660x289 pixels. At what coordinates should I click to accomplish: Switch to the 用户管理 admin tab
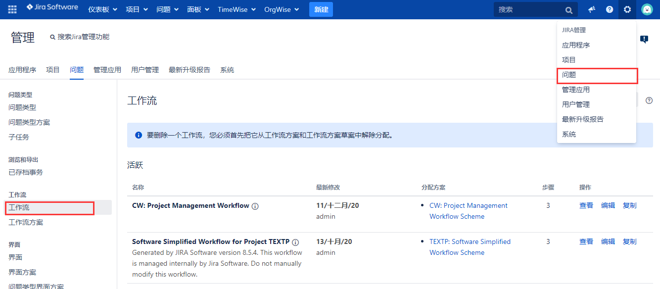tap(145, 70)
